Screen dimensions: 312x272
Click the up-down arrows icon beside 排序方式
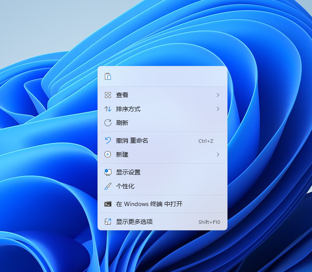pos(108,109)
